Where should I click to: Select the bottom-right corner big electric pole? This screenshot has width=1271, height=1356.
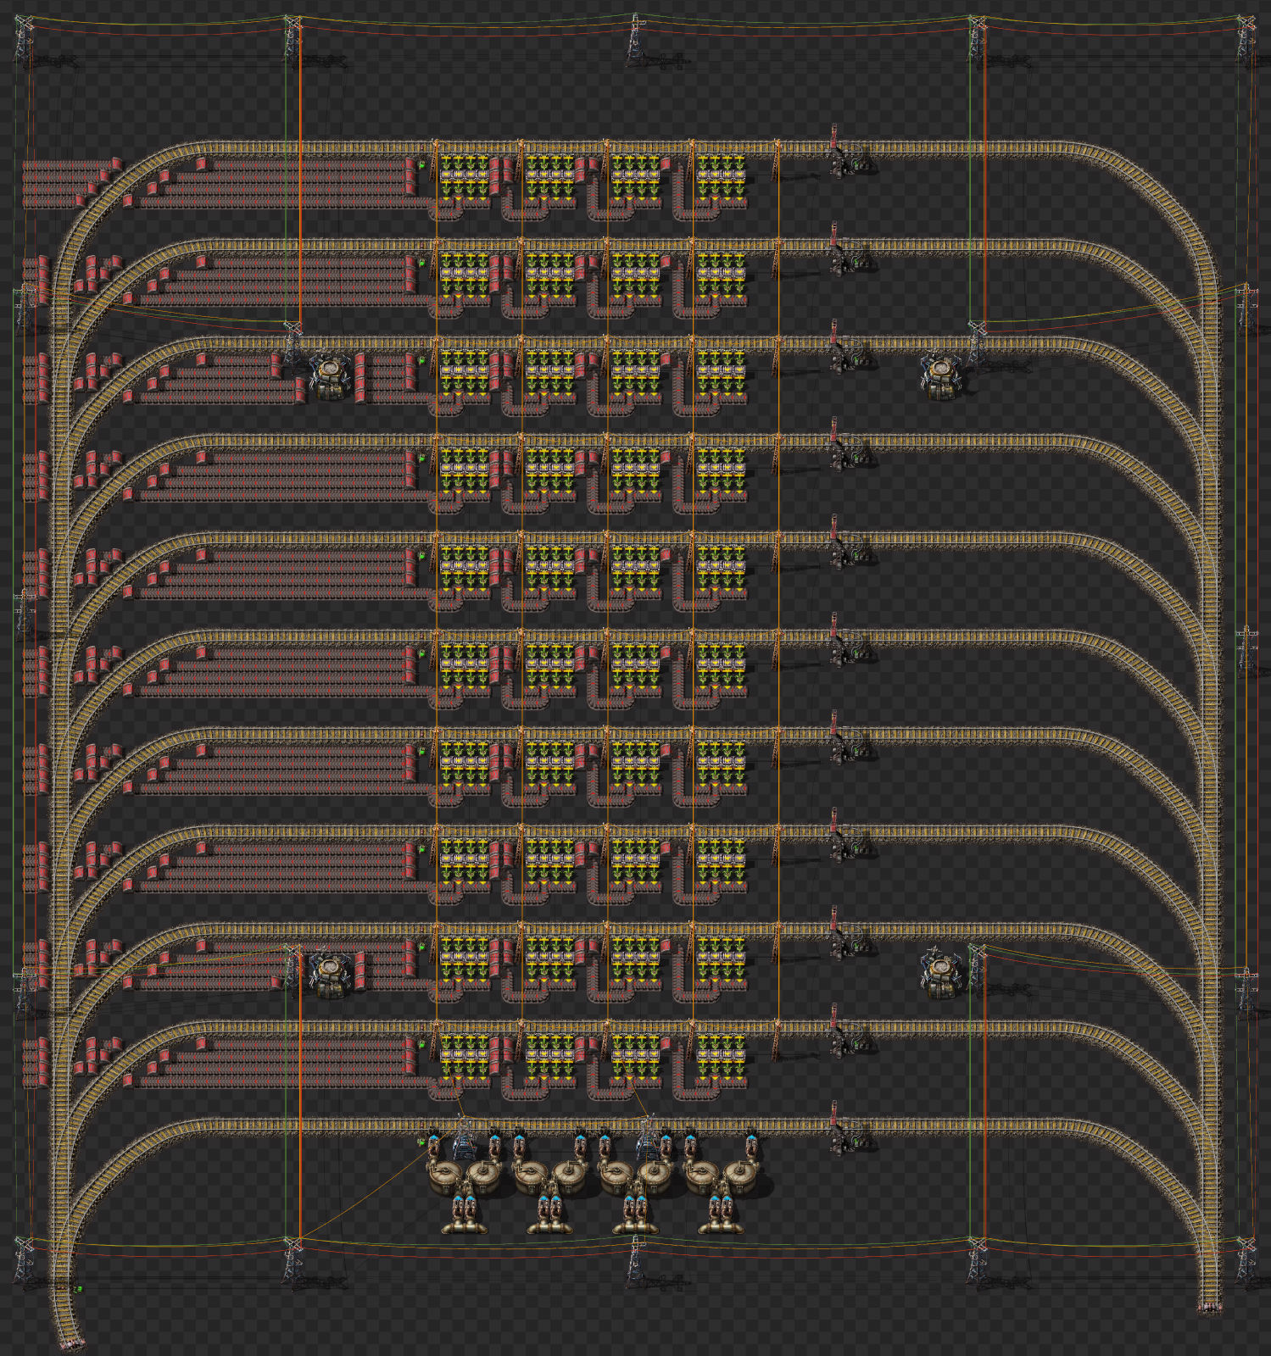pyautogui.click(x=1246, y=1260)
